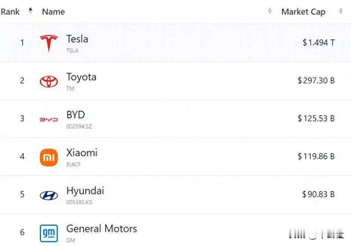This screenshot has height=246, width=351.
Task: Click Tesla's $1.494 T market cap
Action: point(318,43)
